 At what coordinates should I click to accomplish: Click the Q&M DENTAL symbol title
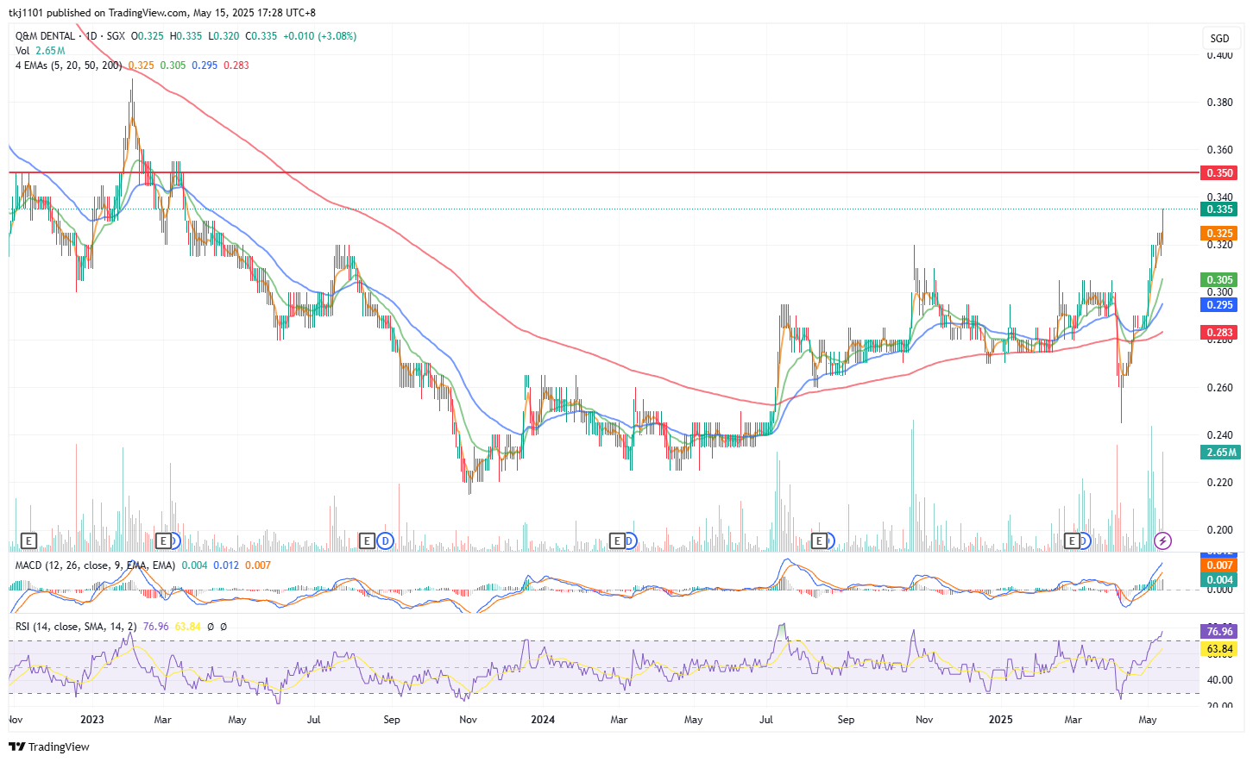(x=45, y=36)
